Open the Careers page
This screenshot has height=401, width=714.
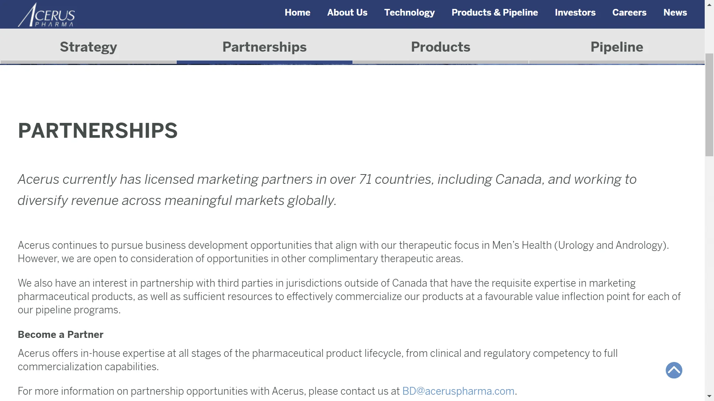tap(629, 12)
